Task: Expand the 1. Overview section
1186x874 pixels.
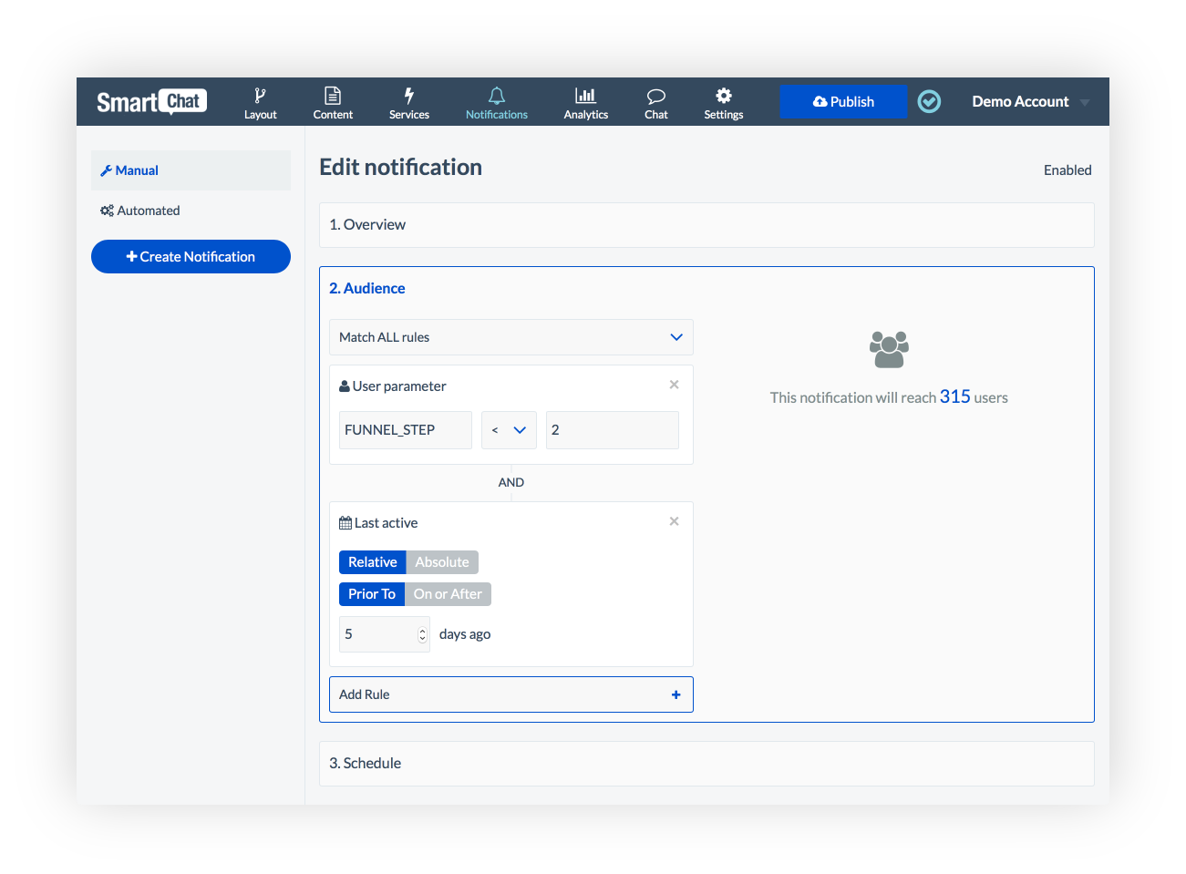Action: pyautogui.click(x=706, y=225)
